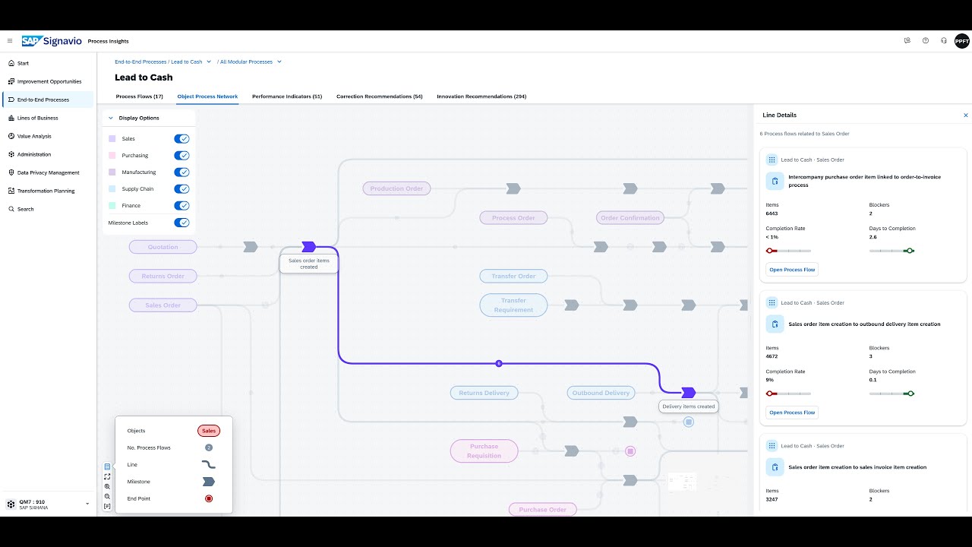The width and height of the screenshot is (972, 547).
Task: Select the highlighted Sales order items milestone
Action: tap(308, 247)
